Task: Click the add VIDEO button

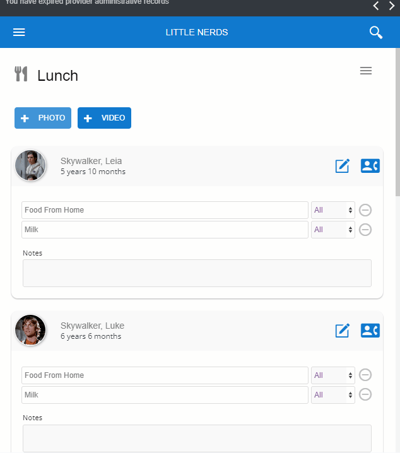Action: tap(104, 118)
